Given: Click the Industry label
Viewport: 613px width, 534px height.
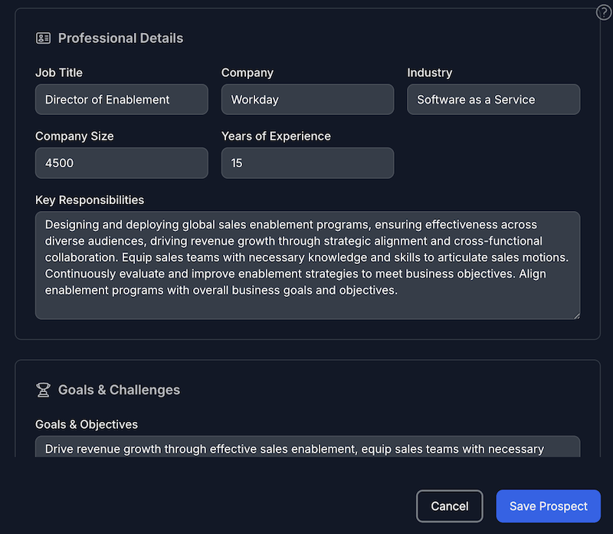Looking at the screenshot, I should click(x=429, y=72).
